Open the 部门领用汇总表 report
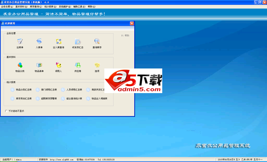The height and width of the screenshot is (162, 267). [49, 89]
